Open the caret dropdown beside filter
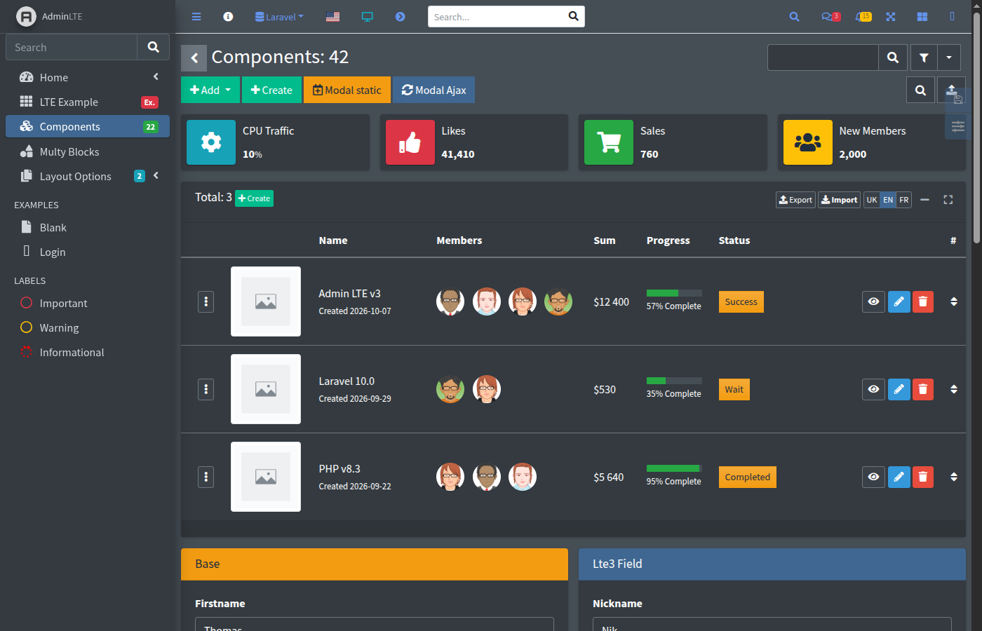 pos(949,57)
